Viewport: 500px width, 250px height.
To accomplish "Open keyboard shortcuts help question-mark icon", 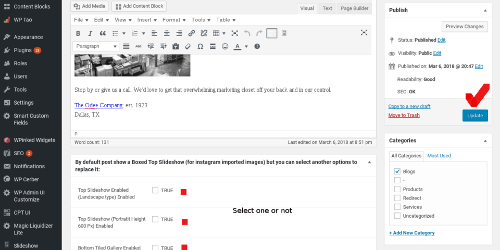I will (257, 46).
